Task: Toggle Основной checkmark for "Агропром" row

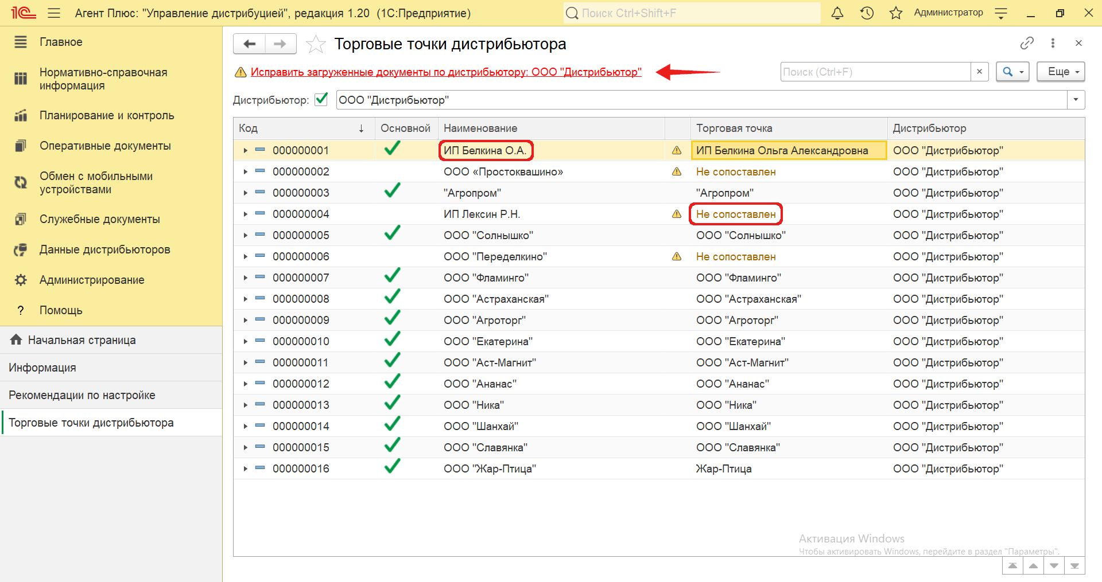Action: coord(393,192)
